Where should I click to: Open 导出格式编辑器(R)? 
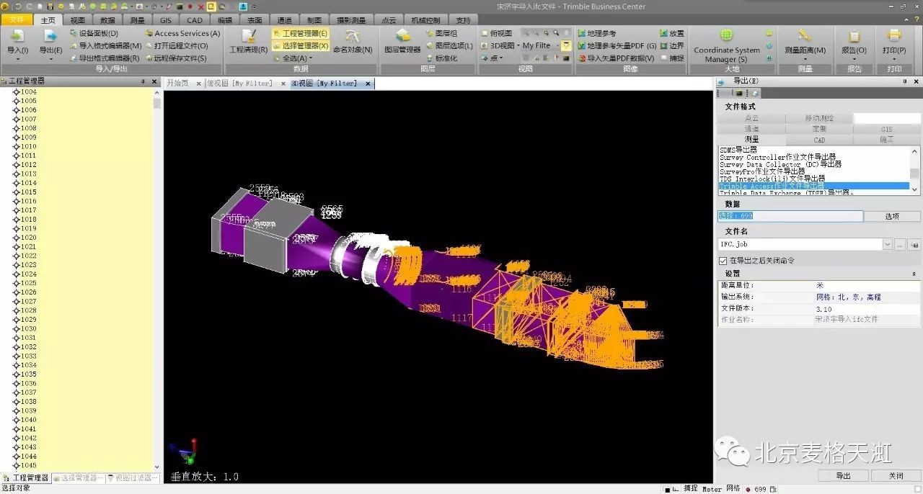click(105, 58)
